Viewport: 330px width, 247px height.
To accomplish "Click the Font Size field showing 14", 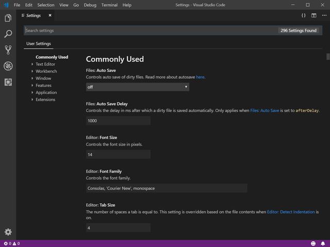I will [x=118, y=154].
